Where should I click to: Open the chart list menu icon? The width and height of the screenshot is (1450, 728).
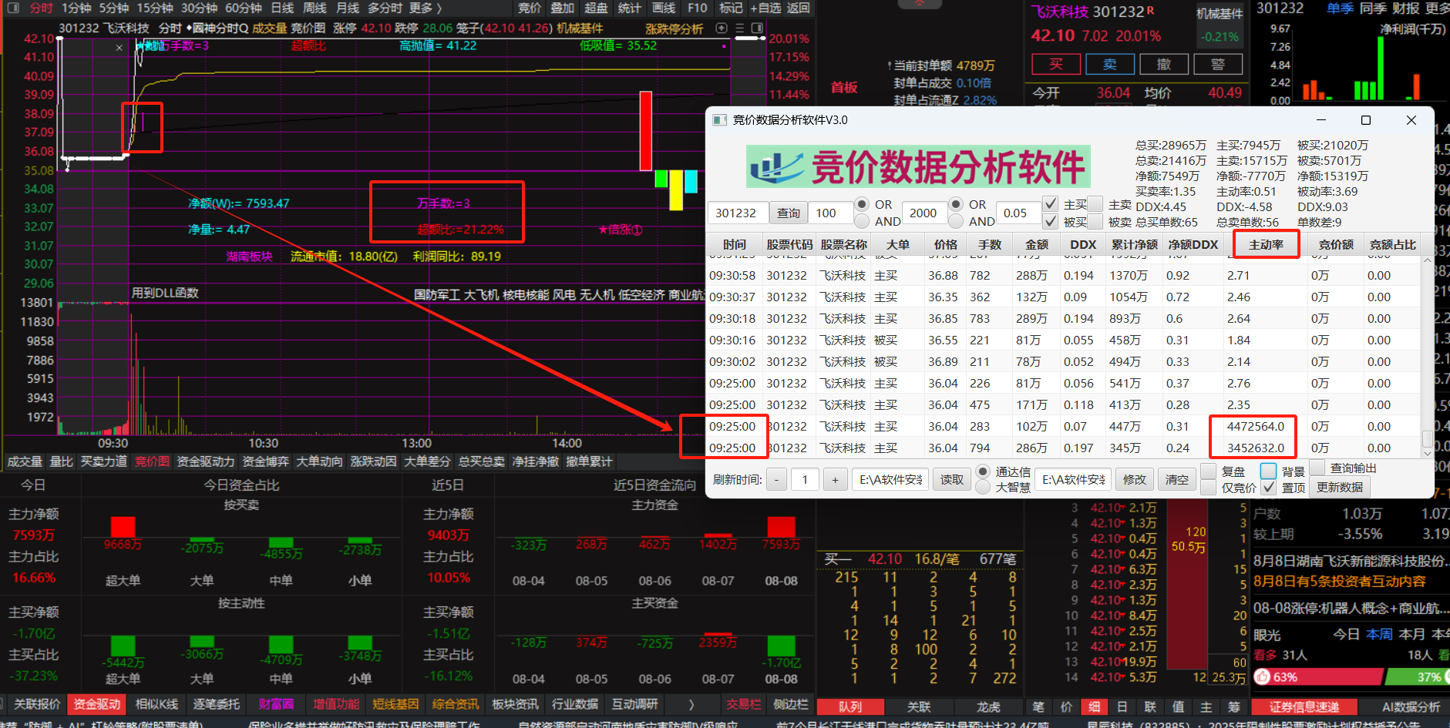pyautogui.click(x=740, y=28)
